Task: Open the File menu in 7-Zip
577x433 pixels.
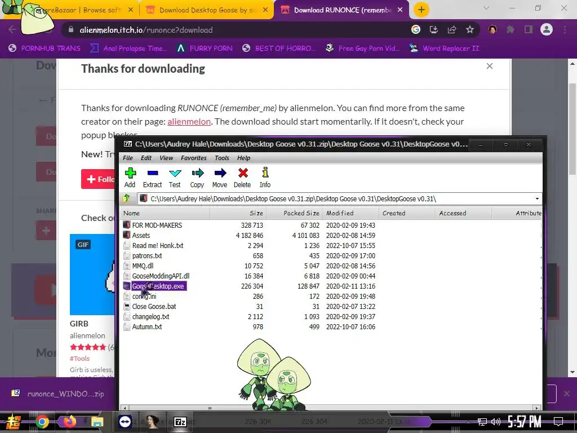Action: pos(128,158)
